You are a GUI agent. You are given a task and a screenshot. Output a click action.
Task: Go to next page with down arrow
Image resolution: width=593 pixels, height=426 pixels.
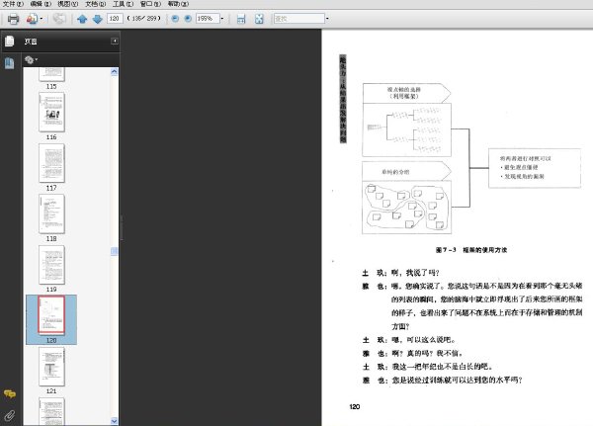tap(98, 19)
